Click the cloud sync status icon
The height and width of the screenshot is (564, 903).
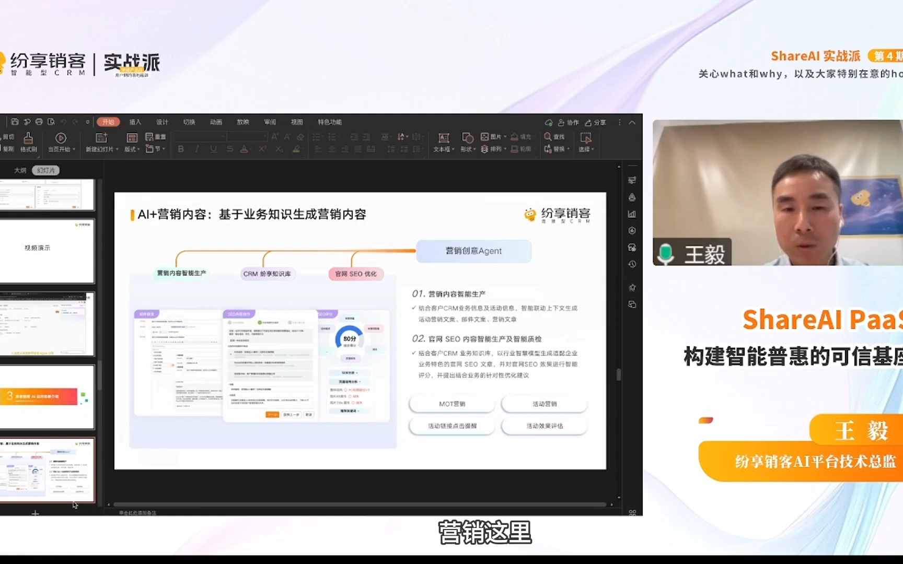coord(549,122)
